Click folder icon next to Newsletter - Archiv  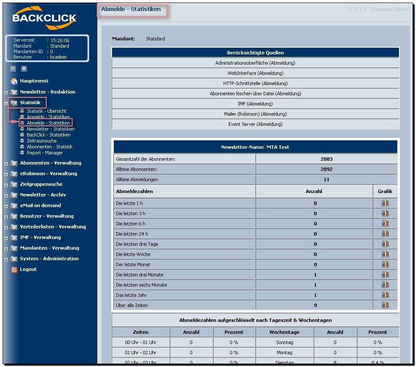tap(14, 195)
